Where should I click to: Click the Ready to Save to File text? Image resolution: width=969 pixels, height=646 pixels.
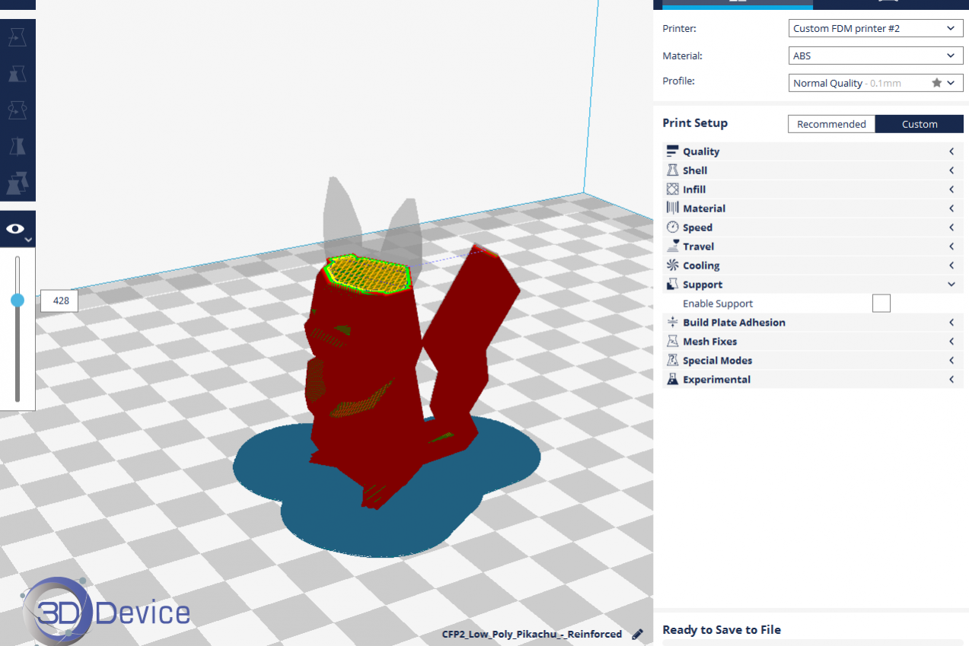[x=722, y=630]
